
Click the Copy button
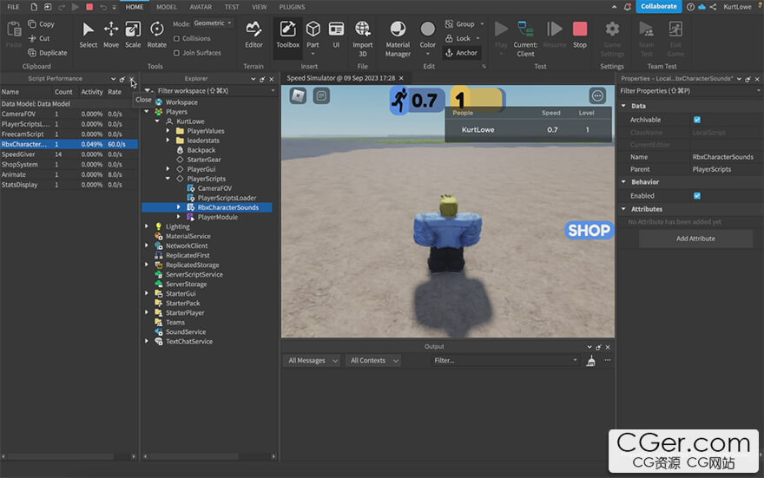[42, 23]
